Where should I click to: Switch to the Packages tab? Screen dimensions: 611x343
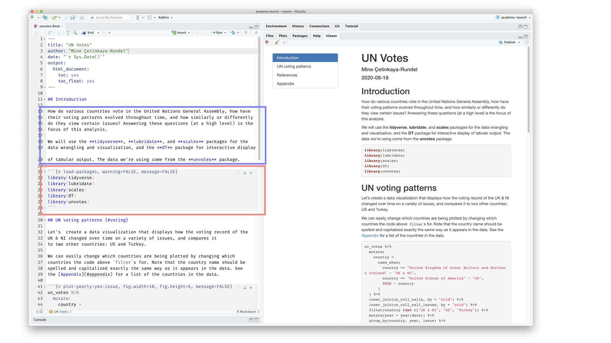click(x=300, y=36)
